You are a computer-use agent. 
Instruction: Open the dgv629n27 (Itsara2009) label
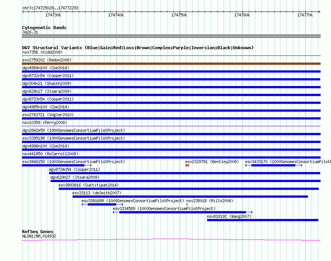click(x=75, y=177)
